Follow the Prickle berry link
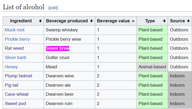Screen dimensions: 192x109 17,39
